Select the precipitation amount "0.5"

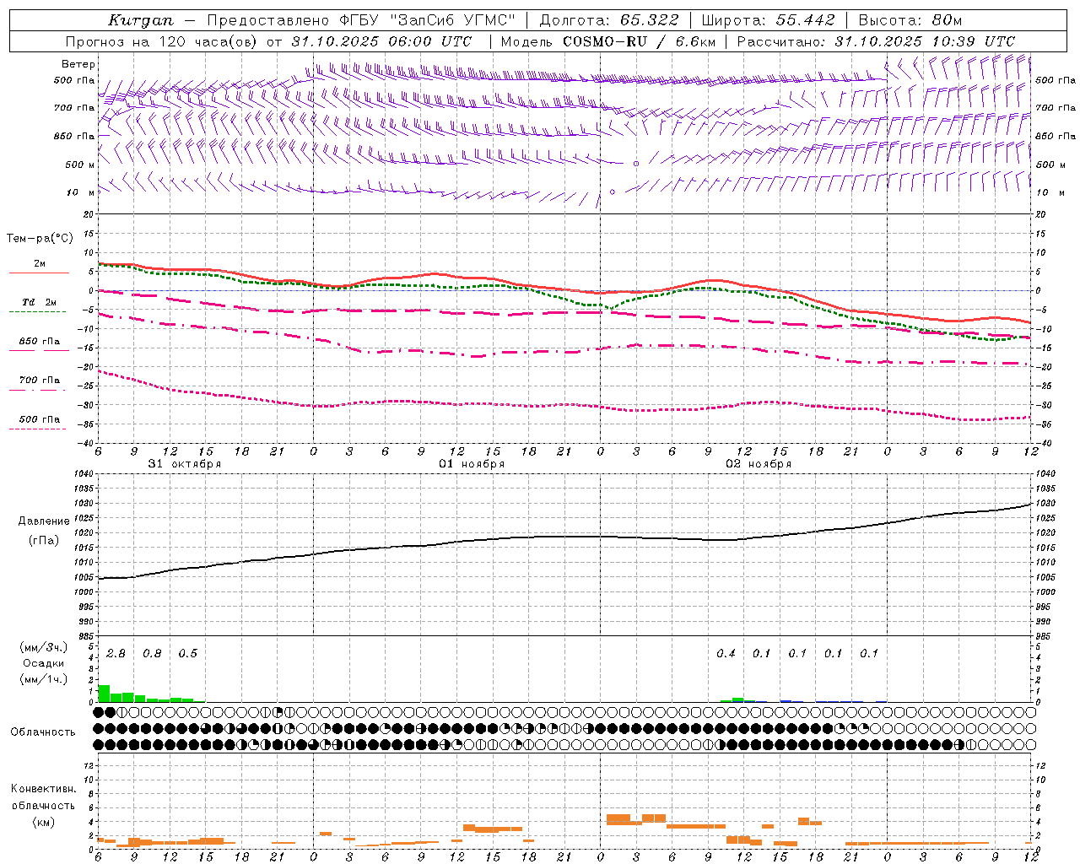point(187,654)
